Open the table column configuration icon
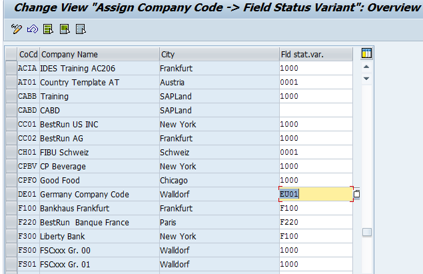Viewport: 423px width, 274px height. [366, 53]
